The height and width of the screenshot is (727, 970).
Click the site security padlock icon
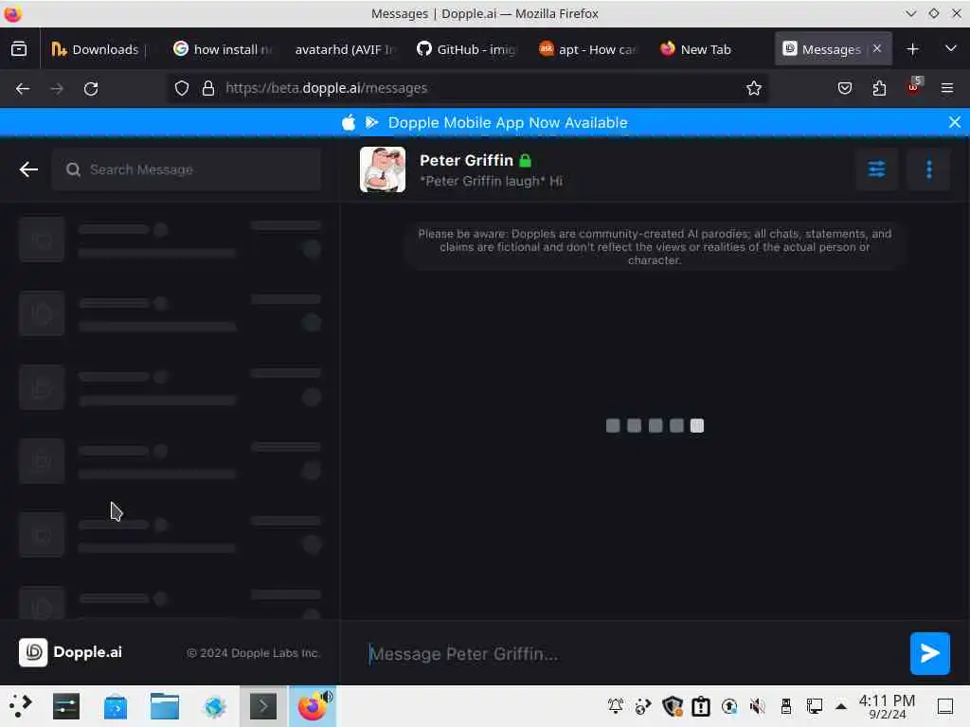coord(208,88)
